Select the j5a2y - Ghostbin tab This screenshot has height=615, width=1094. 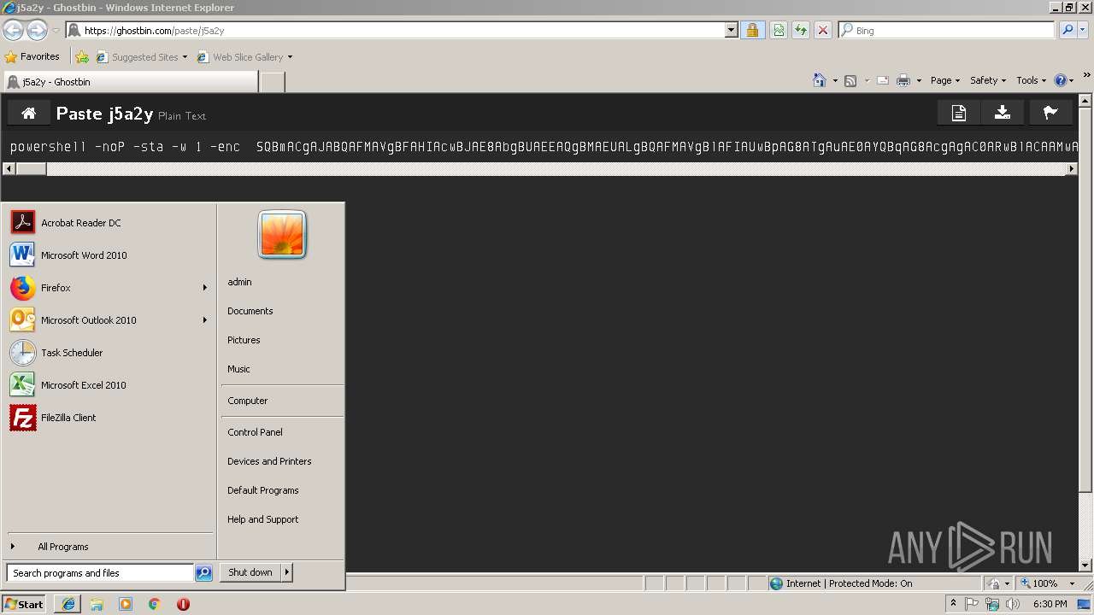(131, 82)
